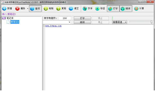Toggle the 查找 (Find) toolbar button
155x94 pixels.
pyautogui.click(x=35, y=8)
